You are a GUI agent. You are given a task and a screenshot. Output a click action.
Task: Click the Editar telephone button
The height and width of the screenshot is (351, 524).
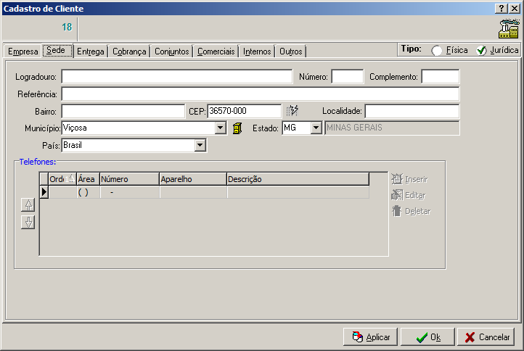[x=410, y=195]
